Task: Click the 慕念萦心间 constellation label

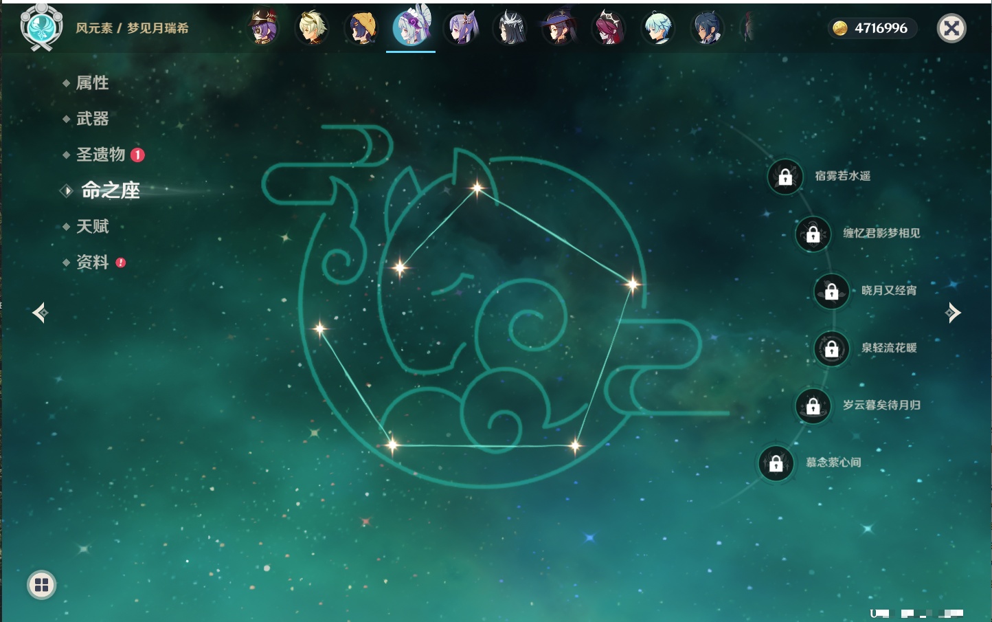Action: pos(833,463)
